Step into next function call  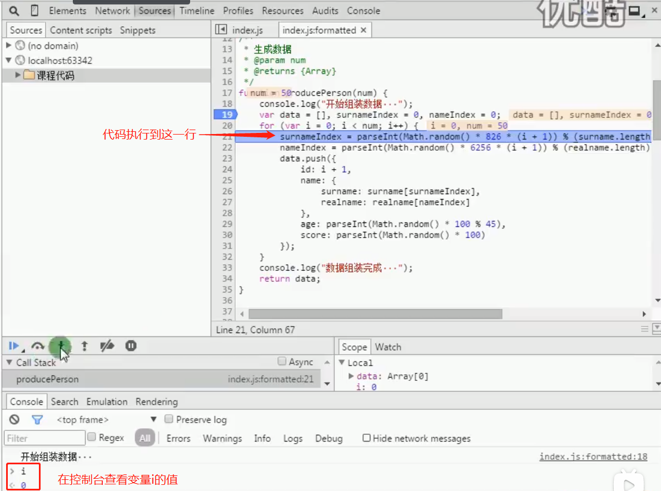(61, 346)
